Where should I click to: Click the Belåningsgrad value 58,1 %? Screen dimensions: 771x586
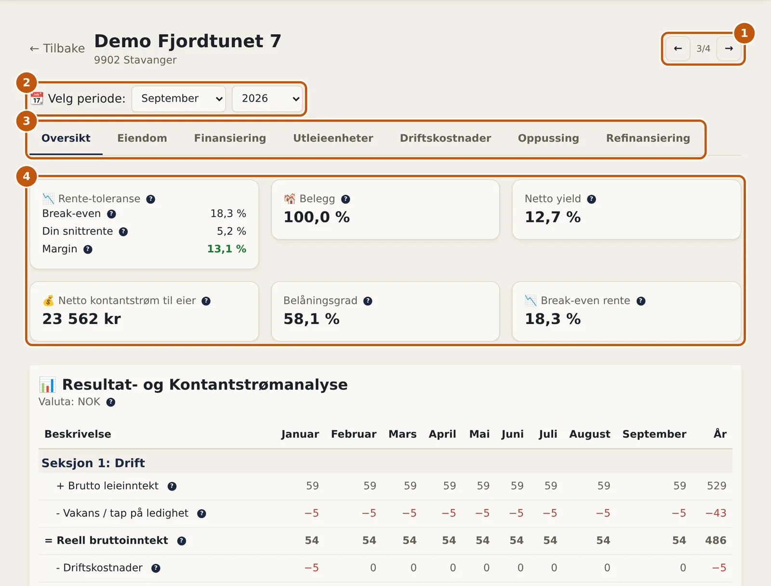point(311,319)
